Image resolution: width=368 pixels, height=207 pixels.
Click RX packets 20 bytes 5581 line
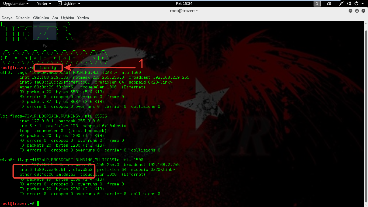62,92
